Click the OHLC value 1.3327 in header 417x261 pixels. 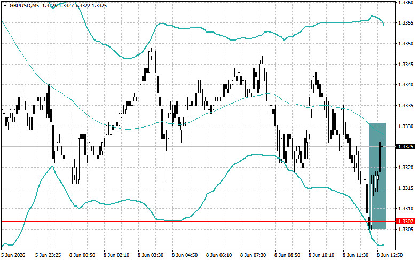[66, 5]
